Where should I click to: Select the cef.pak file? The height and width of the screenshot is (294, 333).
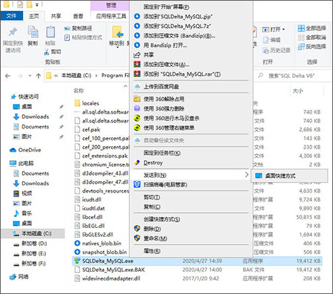[x=87, y=130]
